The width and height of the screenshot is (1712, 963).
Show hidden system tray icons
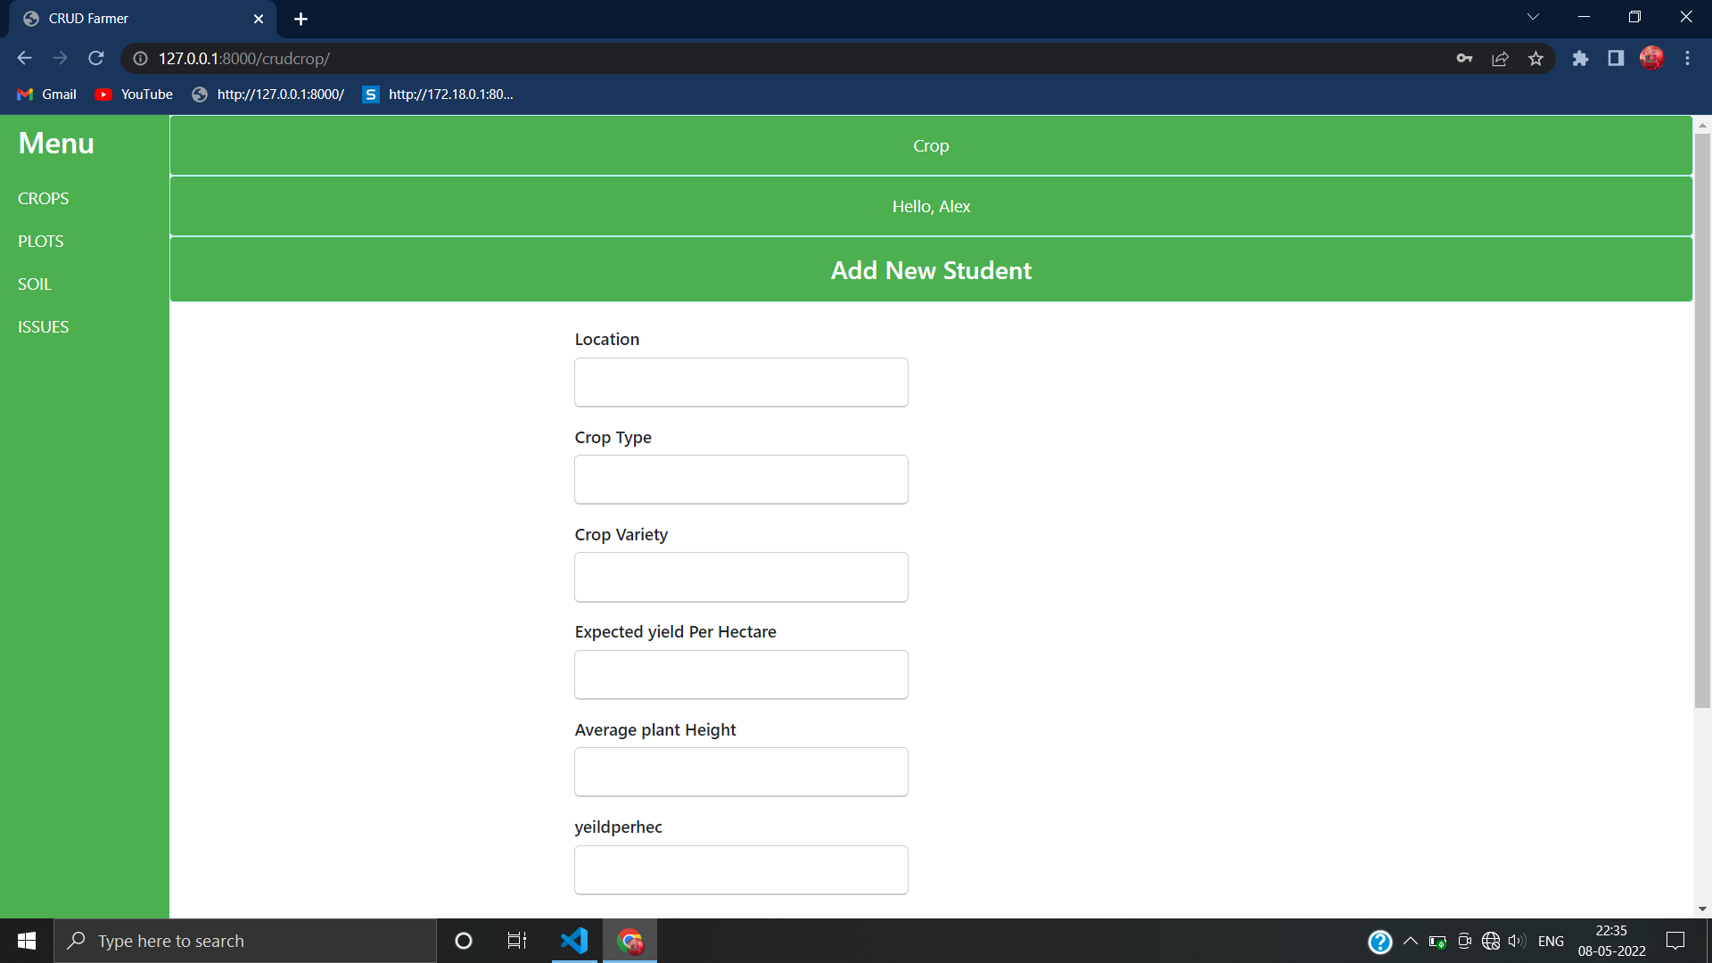pos(1411,941)
